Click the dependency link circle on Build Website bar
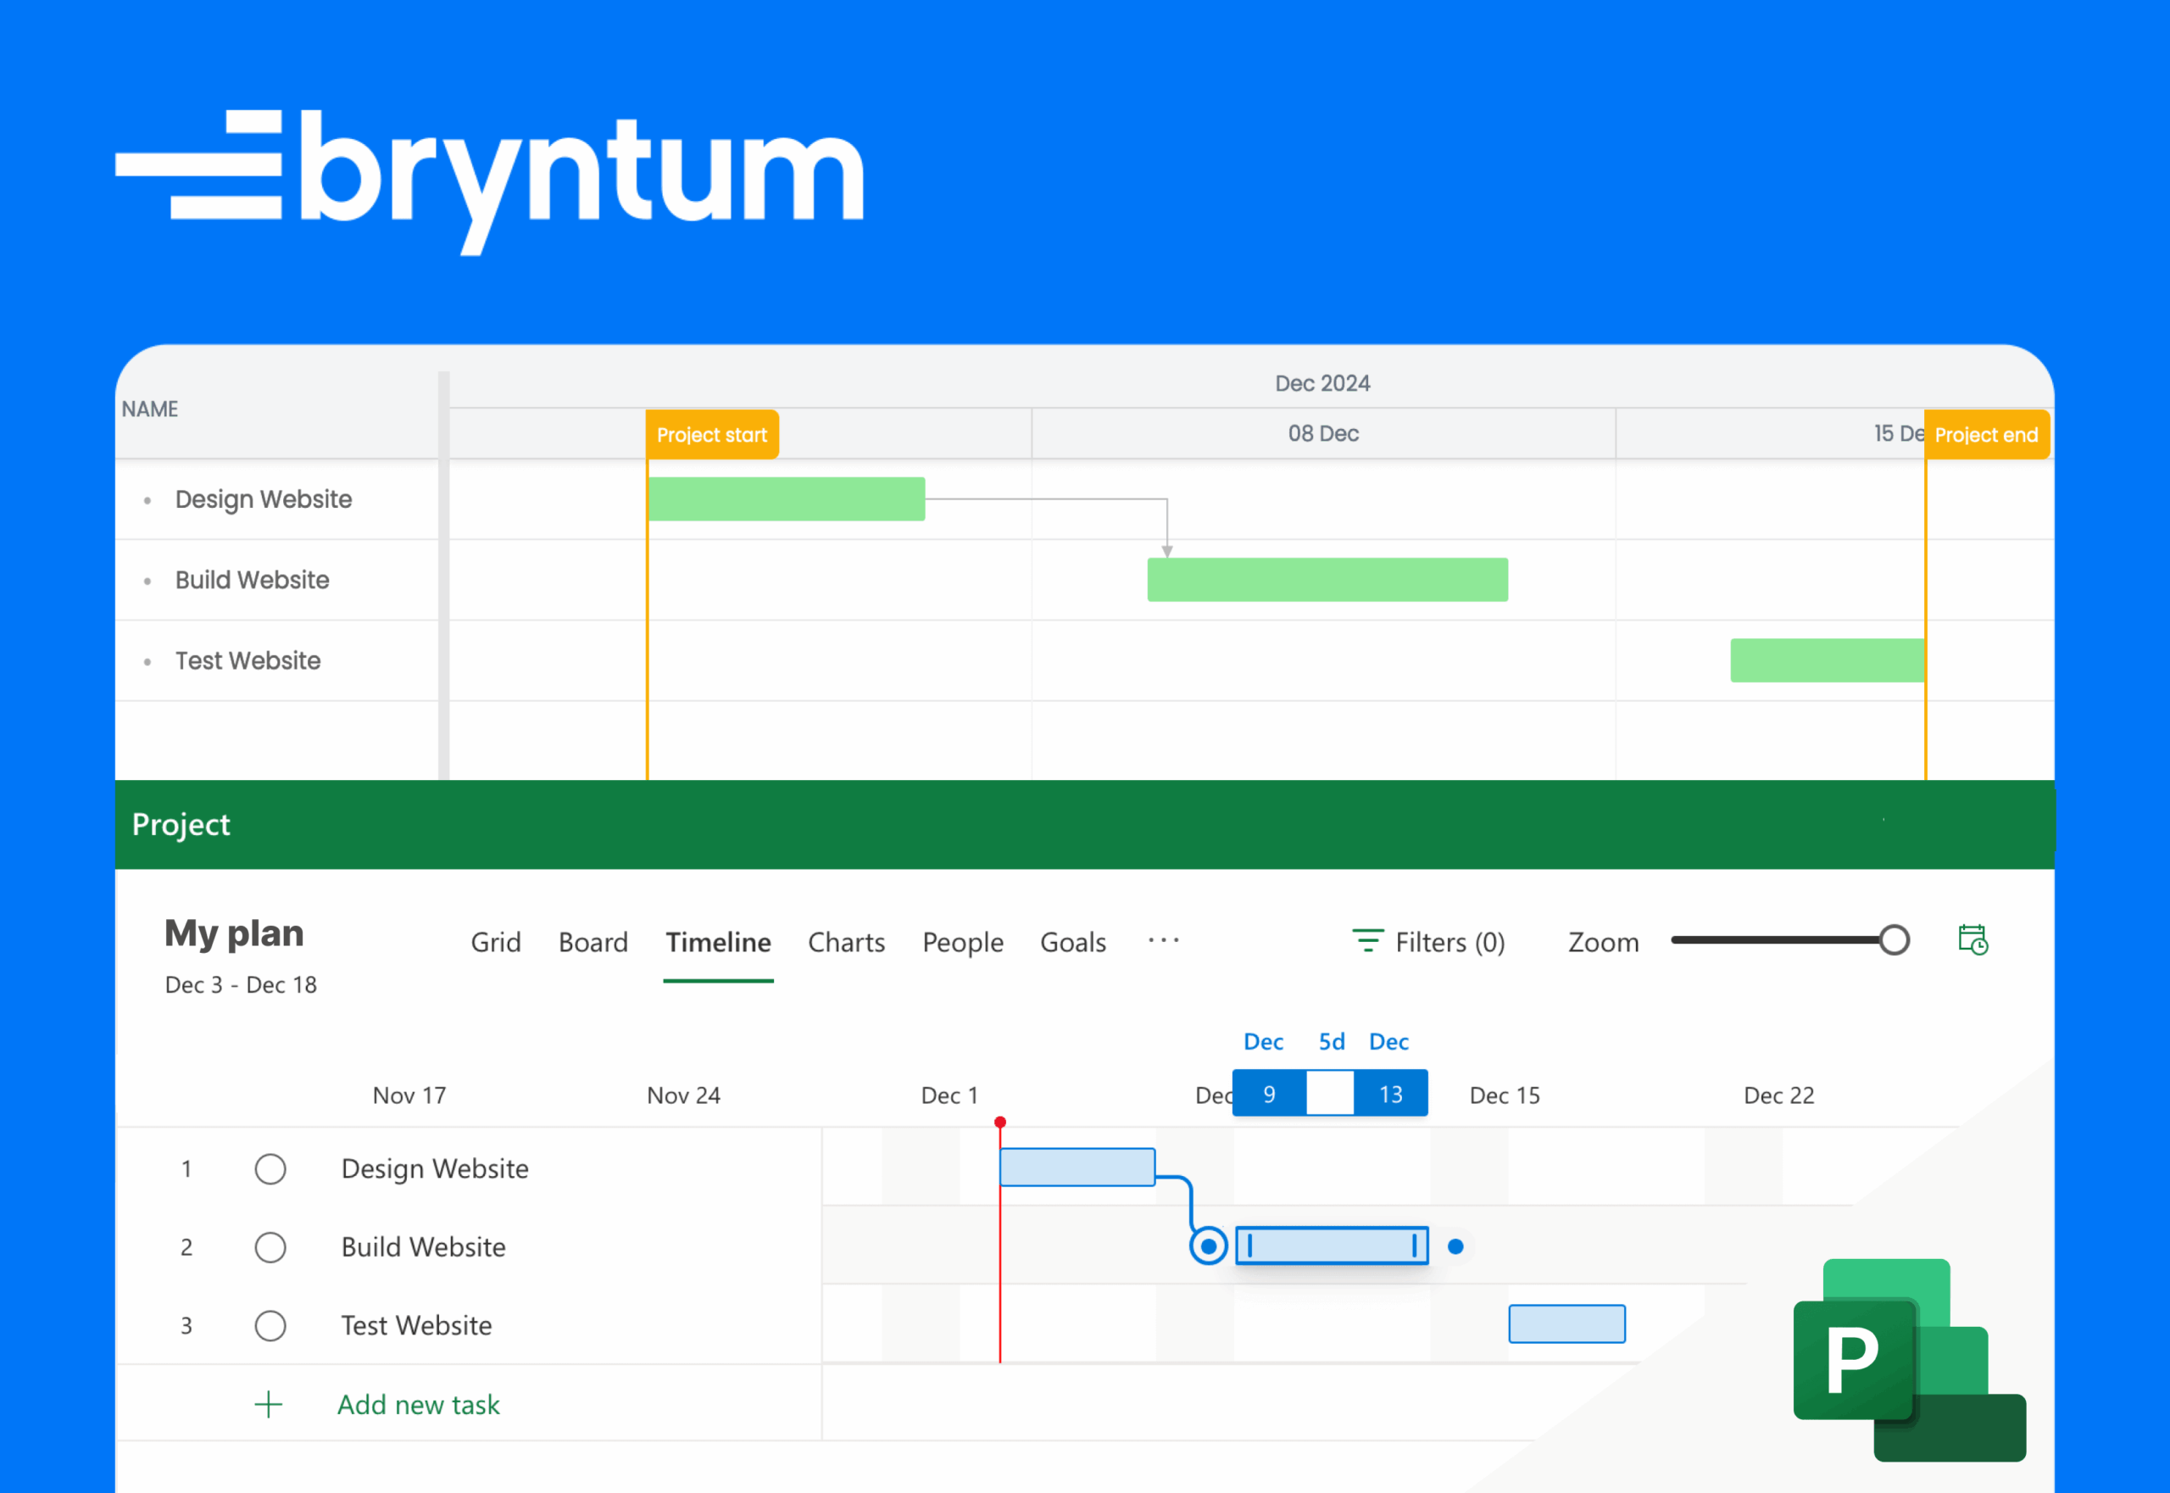The image size is (2170, 1493). click(1208, 1245)
